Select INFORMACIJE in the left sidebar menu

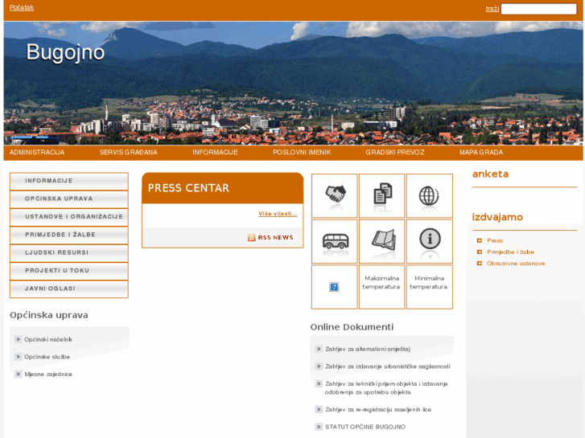pos(69,181)
